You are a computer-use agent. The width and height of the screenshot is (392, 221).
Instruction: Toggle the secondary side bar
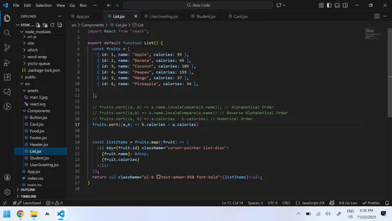pos(345,5)
